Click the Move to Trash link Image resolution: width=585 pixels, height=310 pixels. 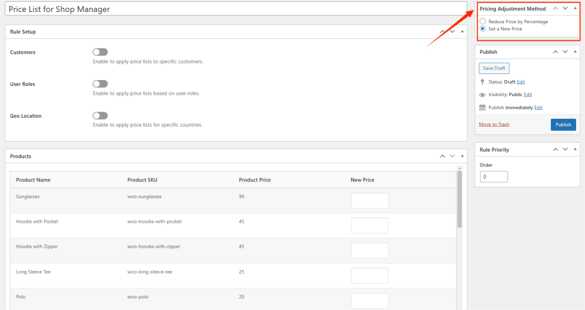pos(494,124)
